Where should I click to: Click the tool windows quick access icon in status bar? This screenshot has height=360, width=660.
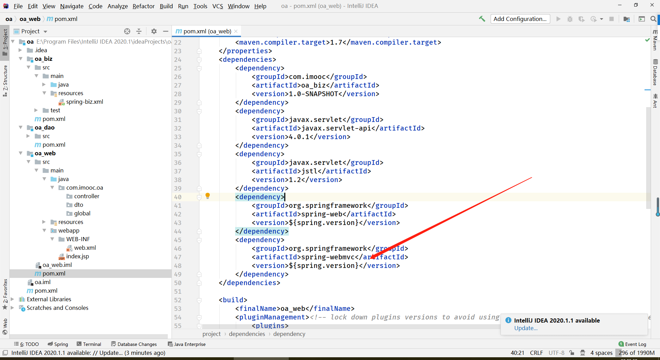pyautogui.click(x=5, y=353)
